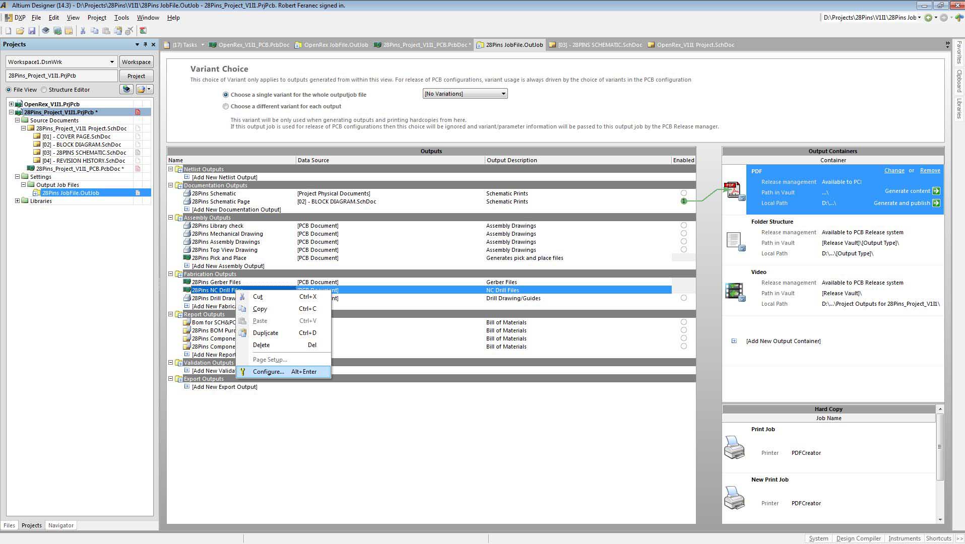965x544 pixels.
Task: Choose a different variant for each output
Action: 226,106
